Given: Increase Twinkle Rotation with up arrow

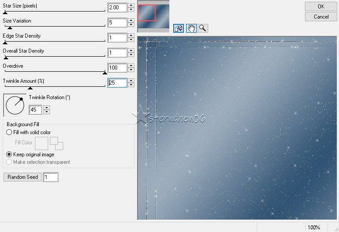Looking at the screenshot, I should pos(47,108).
